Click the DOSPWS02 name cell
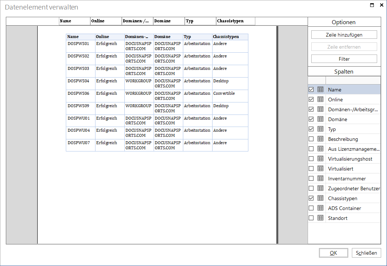This screenshot has width=387, height=266. 80,59
